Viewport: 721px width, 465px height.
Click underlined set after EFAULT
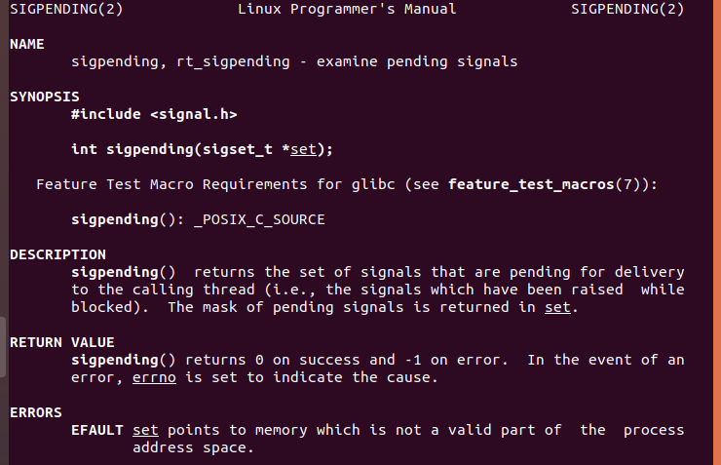pos(145,431)
